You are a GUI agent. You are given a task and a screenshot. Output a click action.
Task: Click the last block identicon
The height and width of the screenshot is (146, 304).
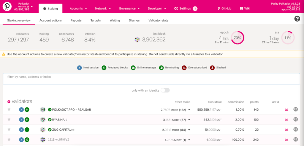(137, 40)
